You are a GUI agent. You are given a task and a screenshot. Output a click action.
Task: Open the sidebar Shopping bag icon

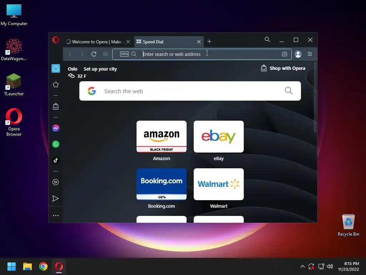pyautogui.click(x=56, y=106)
